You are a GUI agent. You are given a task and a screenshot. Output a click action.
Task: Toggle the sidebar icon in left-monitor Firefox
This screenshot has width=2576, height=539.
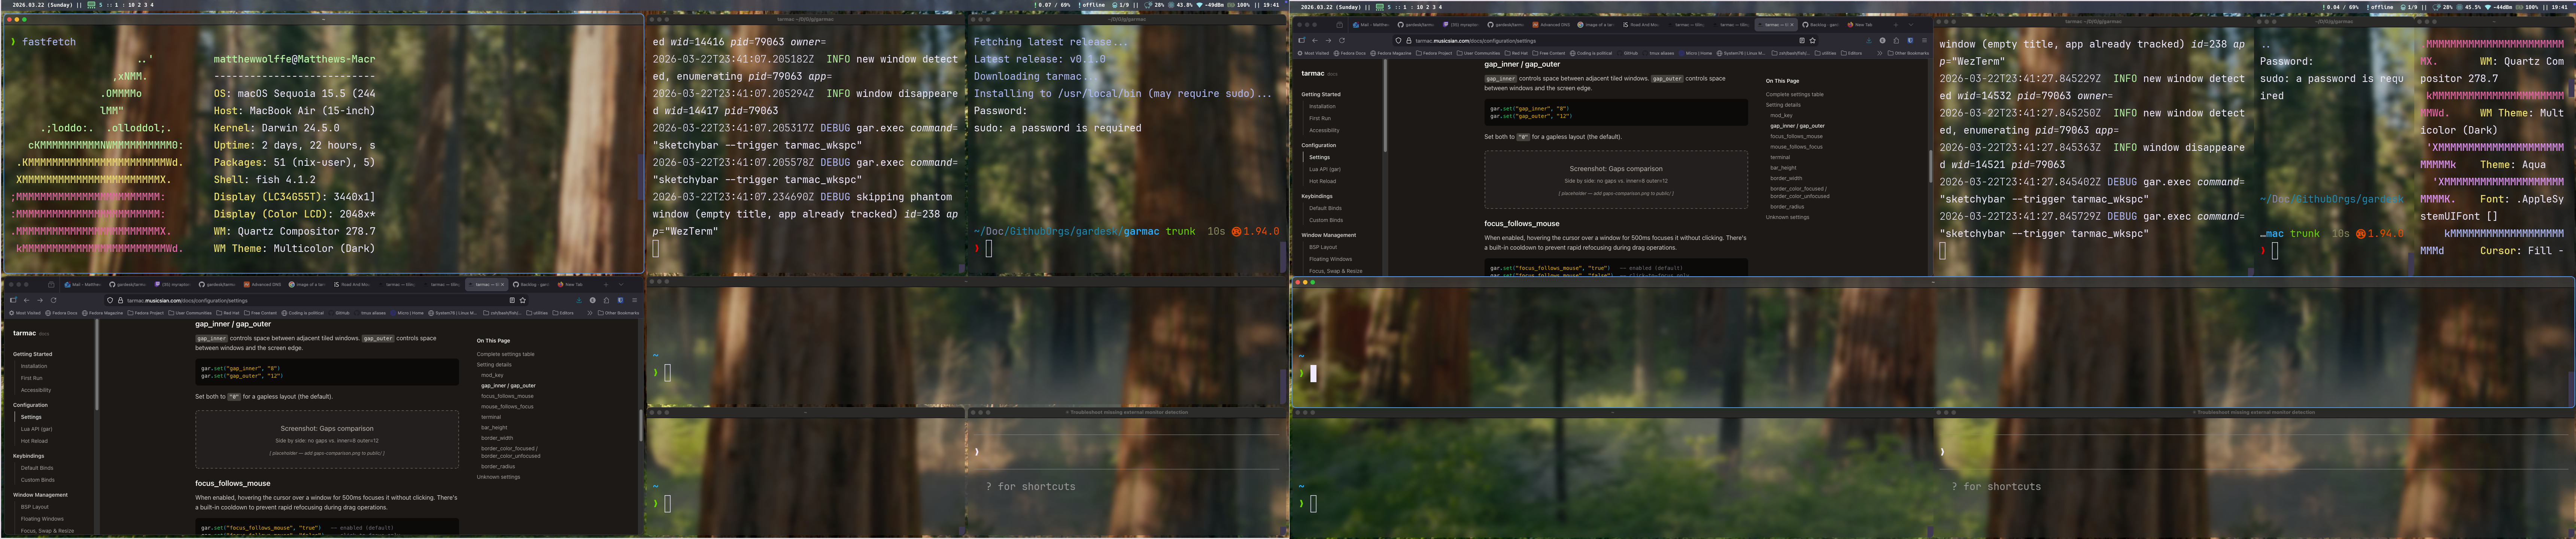tap(13, 300)
